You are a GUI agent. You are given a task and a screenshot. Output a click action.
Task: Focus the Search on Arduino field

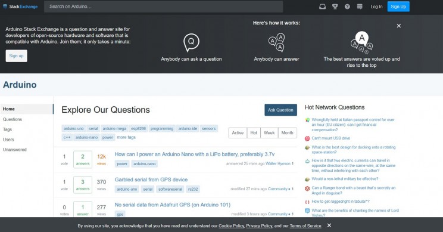[163, 7]
